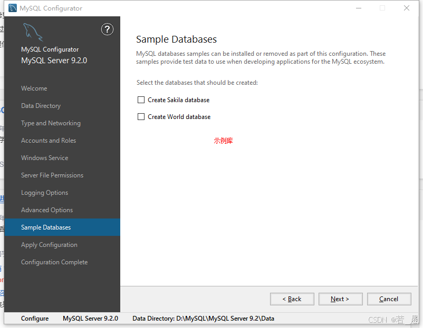The width and height of the screenshot is (423, 328).
Task: Click the MySQL Configurator title bar icon
Action: pyautogui.click(x=13, y=8)
